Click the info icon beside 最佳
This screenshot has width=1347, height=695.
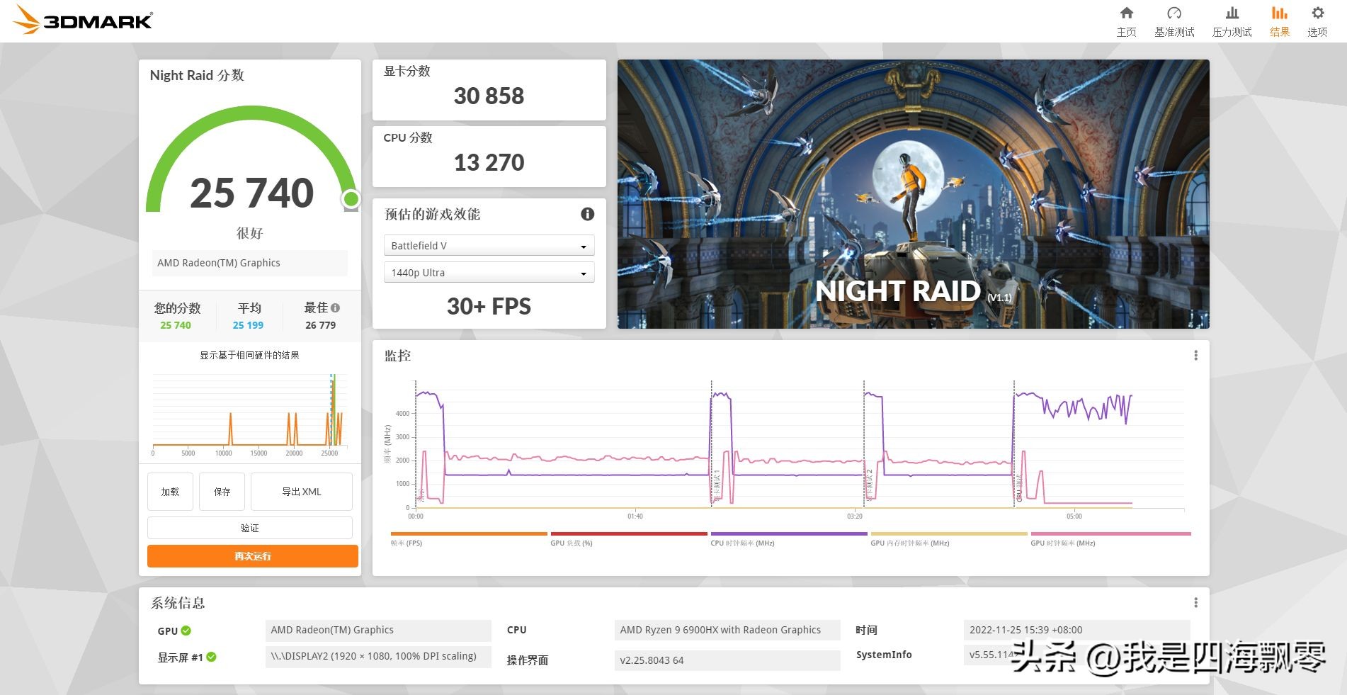335,308
